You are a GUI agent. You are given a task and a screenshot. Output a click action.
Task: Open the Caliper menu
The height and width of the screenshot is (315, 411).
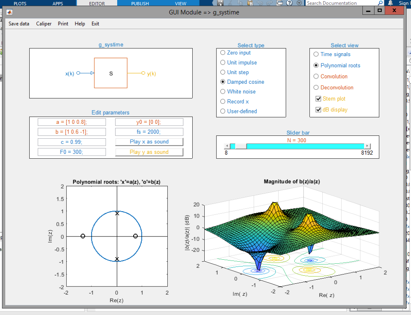(43, 24)
